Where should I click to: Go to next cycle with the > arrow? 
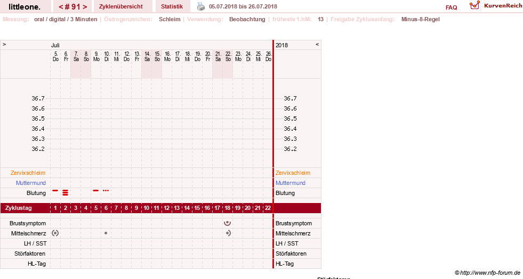coord(85,7)
